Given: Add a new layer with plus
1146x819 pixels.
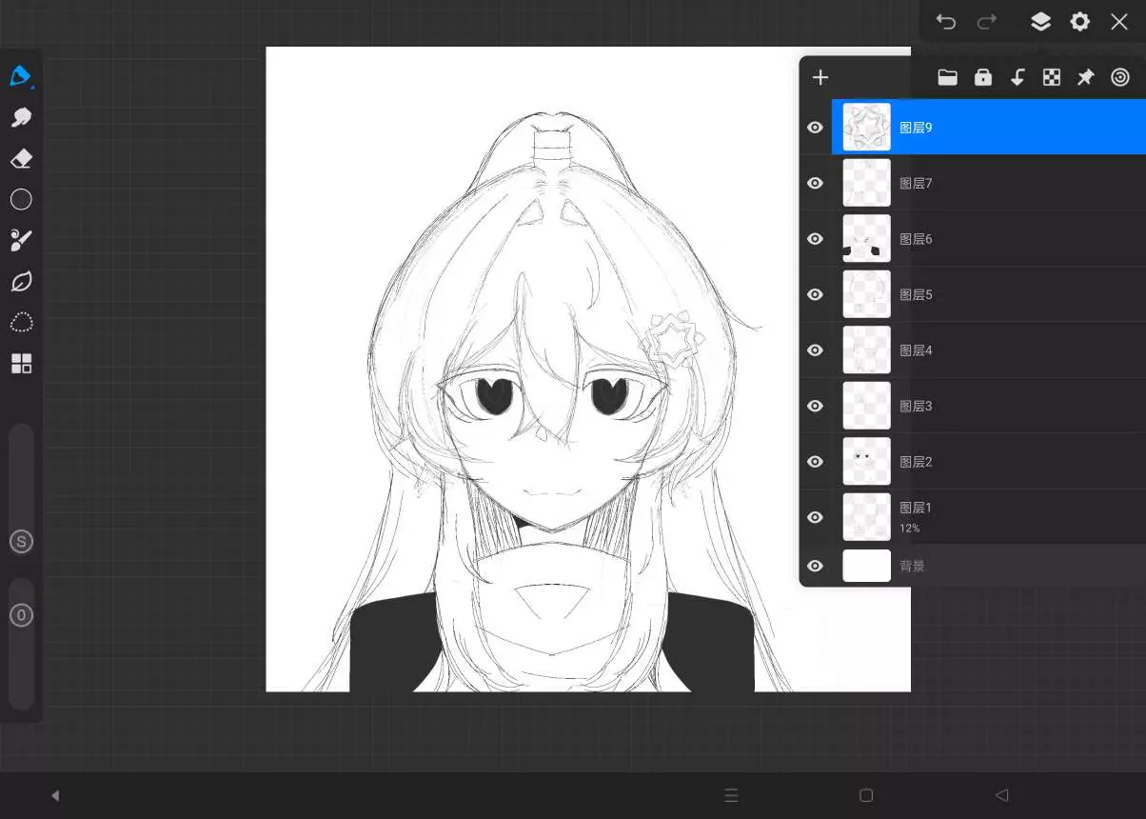Looking at the screenshot, I should 820,78.
